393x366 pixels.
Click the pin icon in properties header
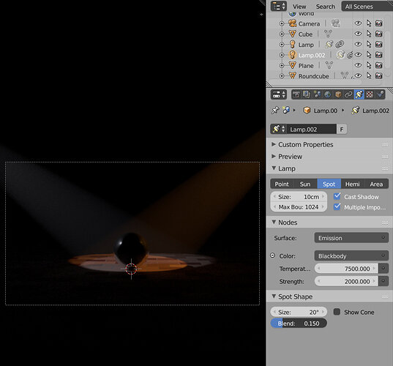pos(275,111)
